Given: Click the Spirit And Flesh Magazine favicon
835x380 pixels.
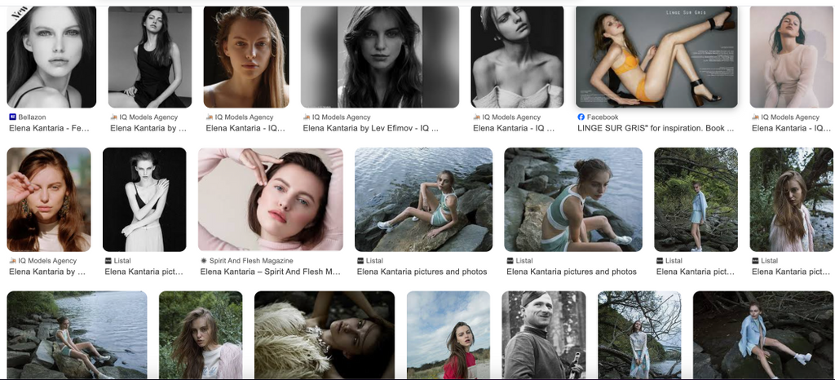Looking at the screenshot, I should (203, 261).
